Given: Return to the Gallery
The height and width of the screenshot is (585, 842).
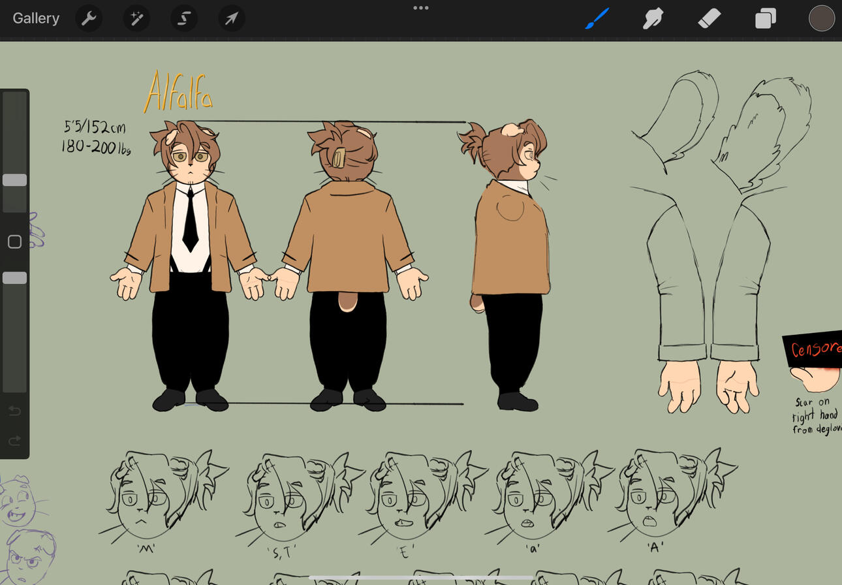Looking at the screenshot, I should click(x=36, y=18).
